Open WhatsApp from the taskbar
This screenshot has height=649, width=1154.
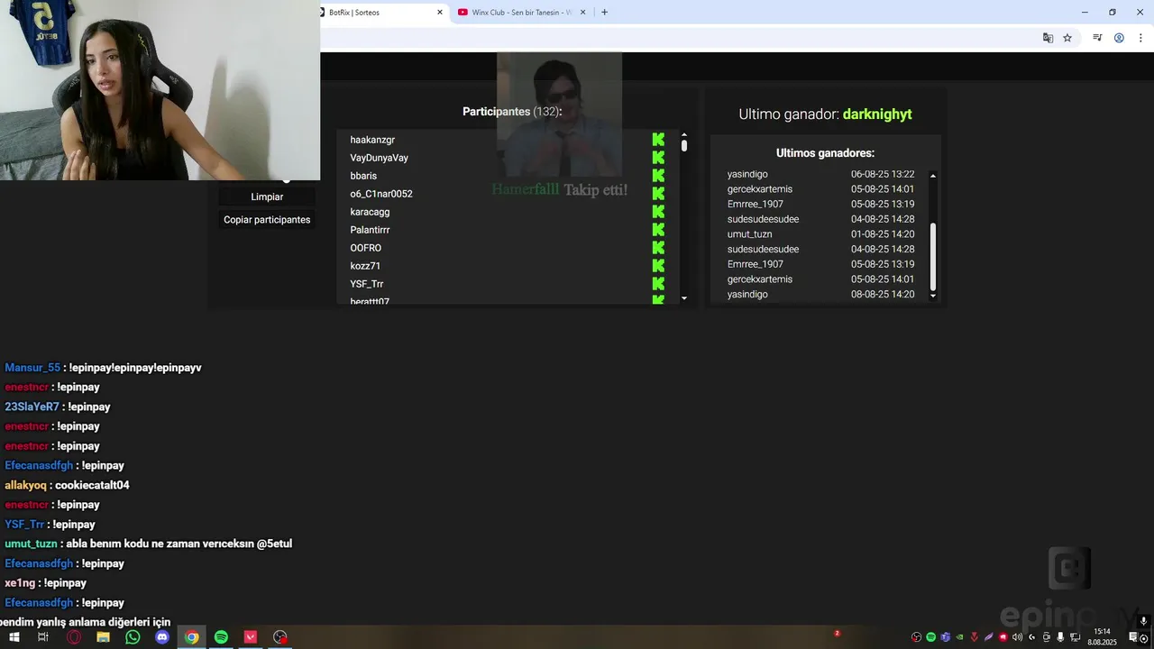tap(133, 637)
